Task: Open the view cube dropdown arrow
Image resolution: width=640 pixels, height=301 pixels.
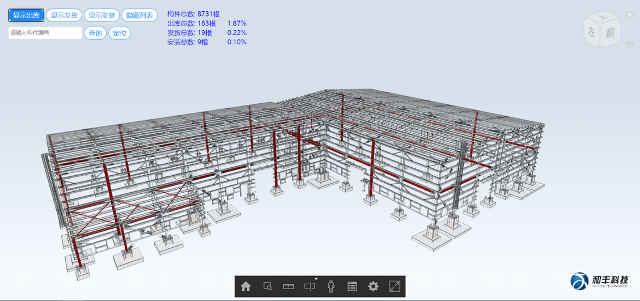Action: [x=630, y=45]
